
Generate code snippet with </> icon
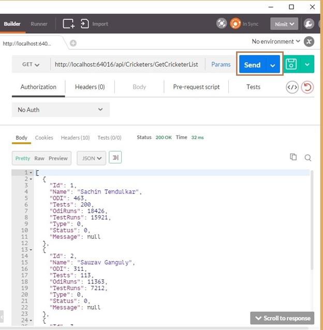tap(292, 87)
